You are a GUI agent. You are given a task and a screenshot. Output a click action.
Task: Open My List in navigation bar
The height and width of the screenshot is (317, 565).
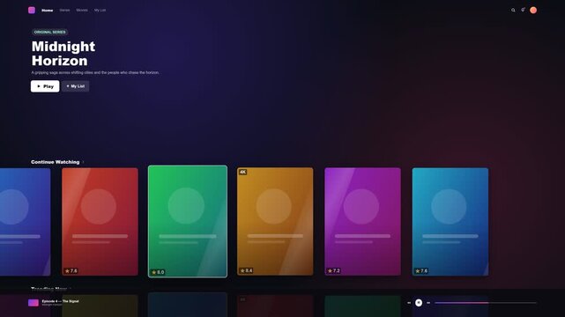point(100,10)
